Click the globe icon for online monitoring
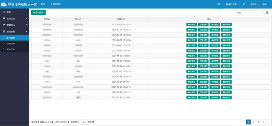The width and height of the screenshot is (272, 126). (x=4, y=18)
